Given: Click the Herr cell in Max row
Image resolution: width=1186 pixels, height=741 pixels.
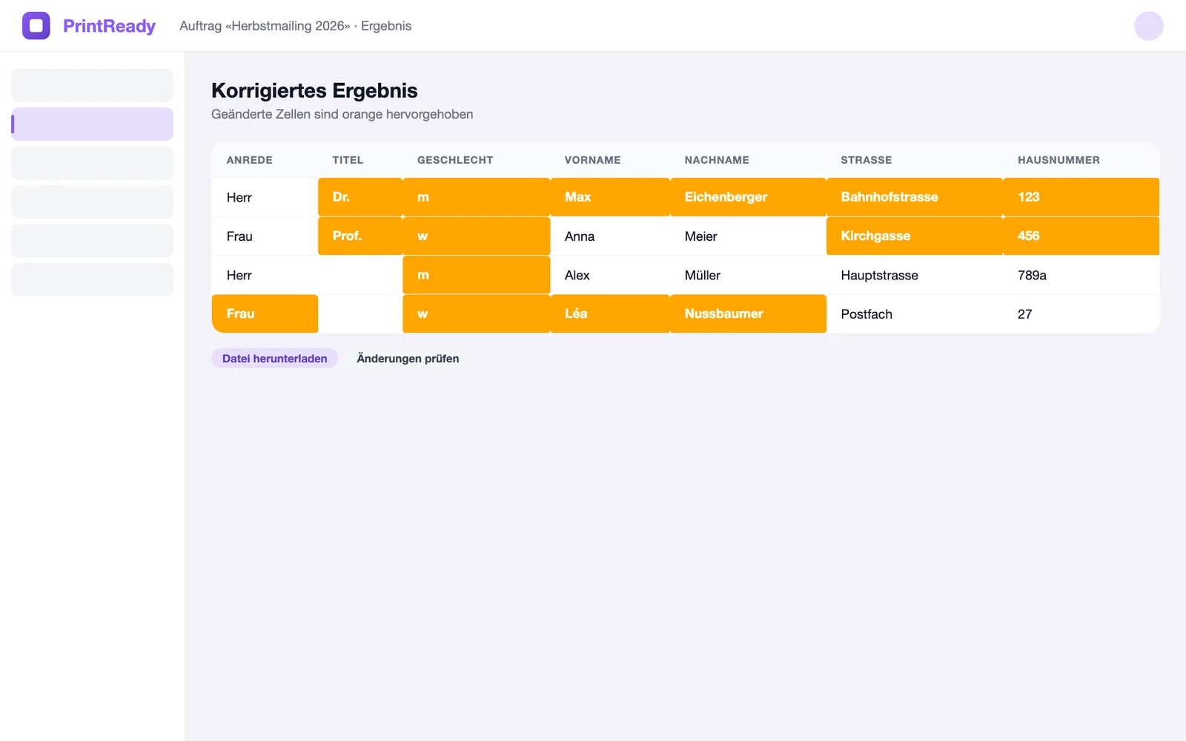Looking at the screenshot, I should point(265,197).
